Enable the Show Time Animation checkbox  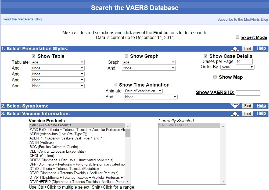tap(115, 85)
